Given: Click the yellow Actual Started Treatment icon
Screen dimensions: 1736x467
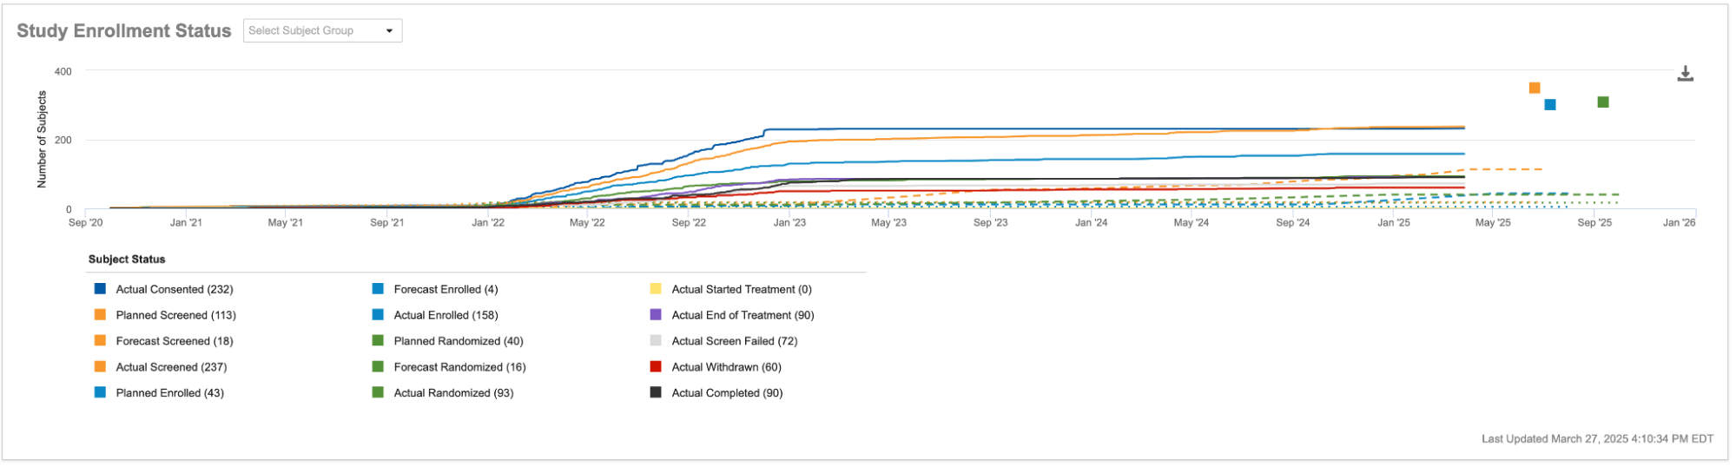Looking at the screenshot, I should (x=656, y=289).
